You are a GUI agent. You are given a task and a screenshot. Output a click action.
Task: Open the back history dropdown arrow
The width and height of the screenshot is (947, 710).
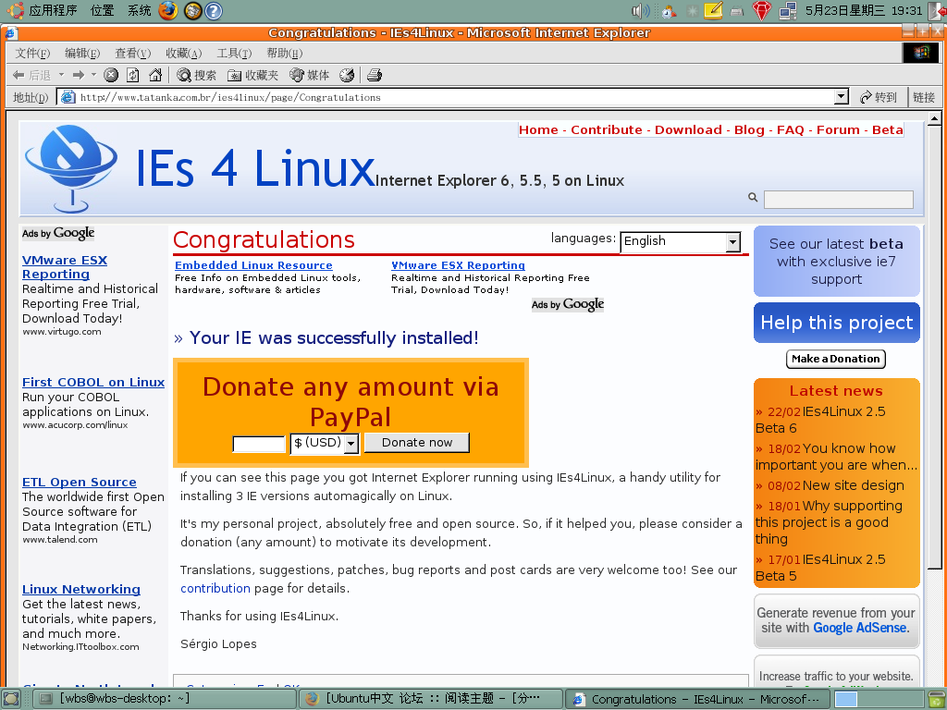click(61, 75)
